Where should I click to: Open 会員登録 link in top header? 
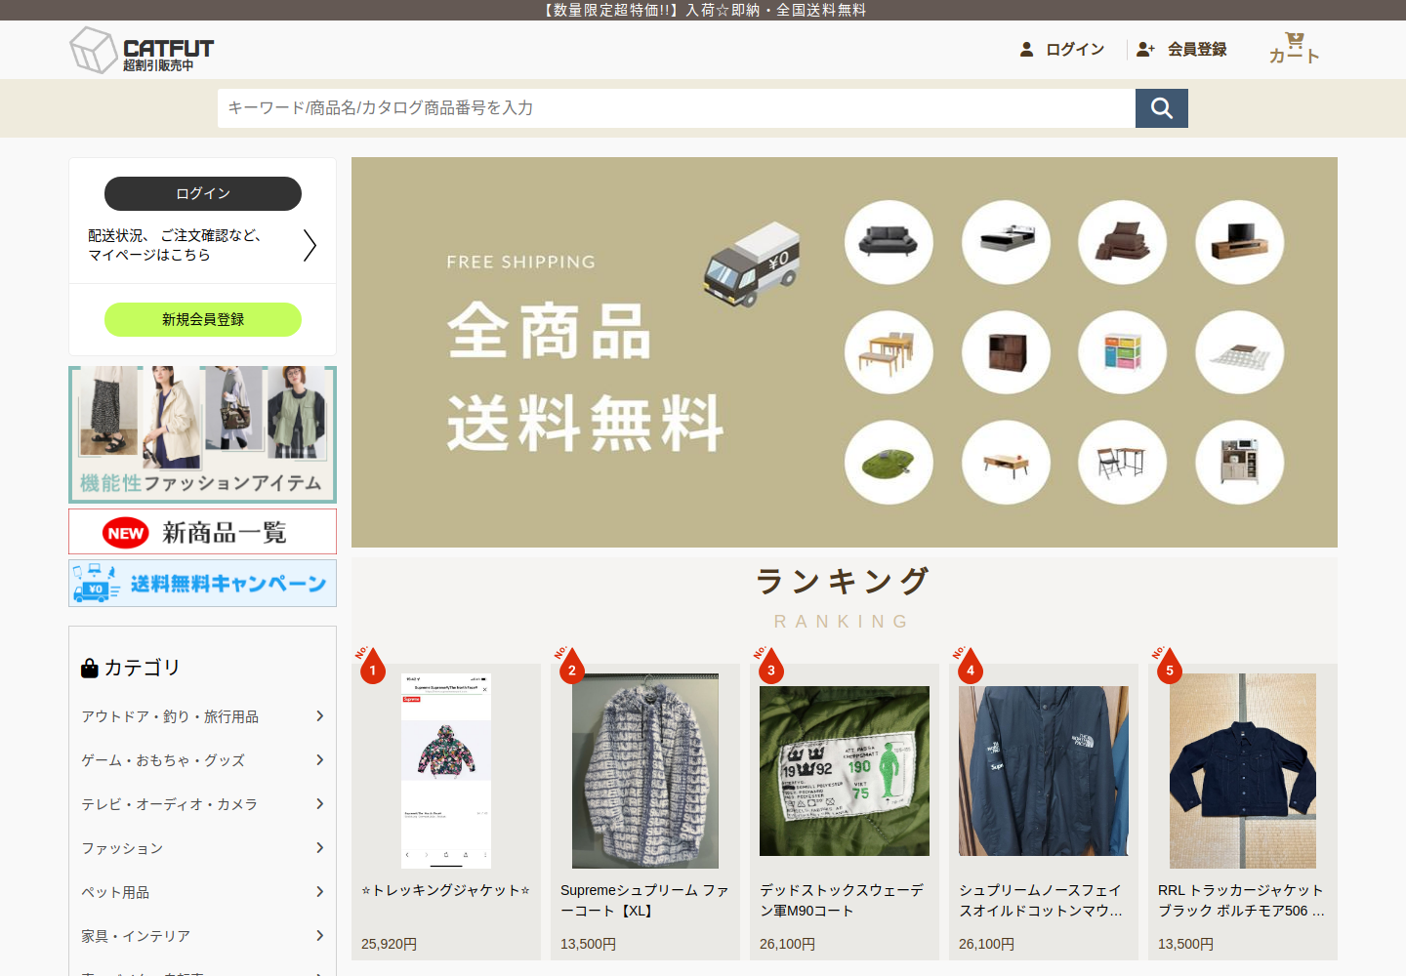coord(1181,49)
